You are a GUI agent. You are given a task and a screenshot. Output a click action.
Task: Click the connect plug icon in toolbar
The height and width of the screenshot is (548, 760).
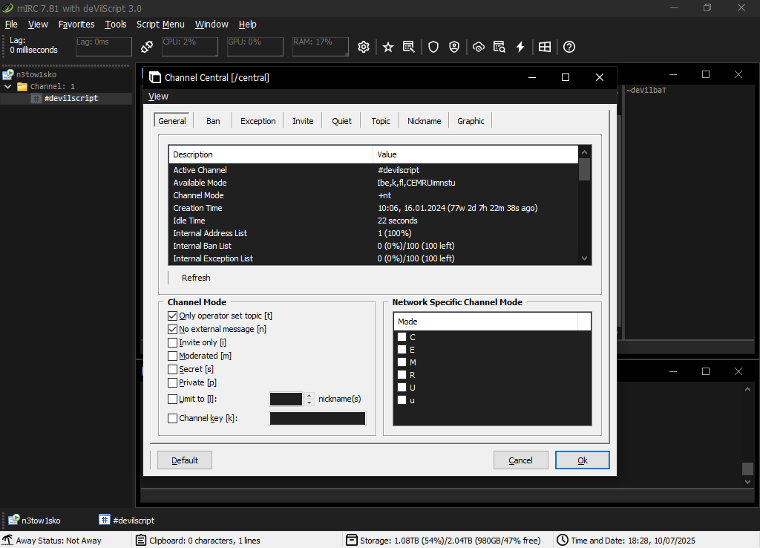[147, 47]
